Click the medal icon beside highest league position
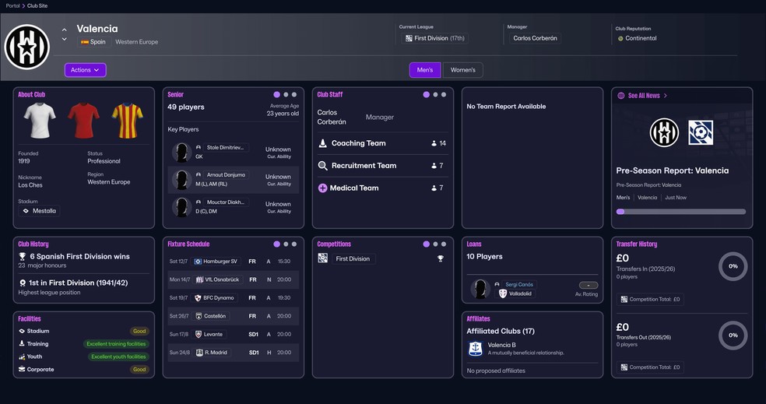766x404 pixels. 22,283
